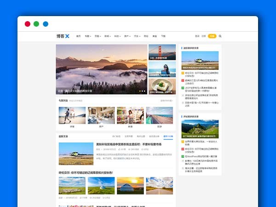Click the 登录 login link
Viewport: 276px width, 207px height.
point(197,36)
